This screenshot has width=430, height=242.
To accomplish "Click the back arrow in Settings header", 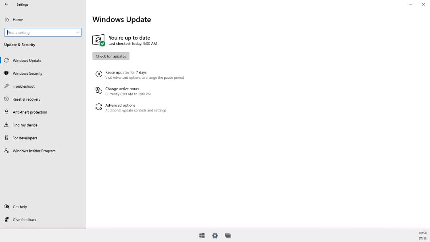I will 6,4.
